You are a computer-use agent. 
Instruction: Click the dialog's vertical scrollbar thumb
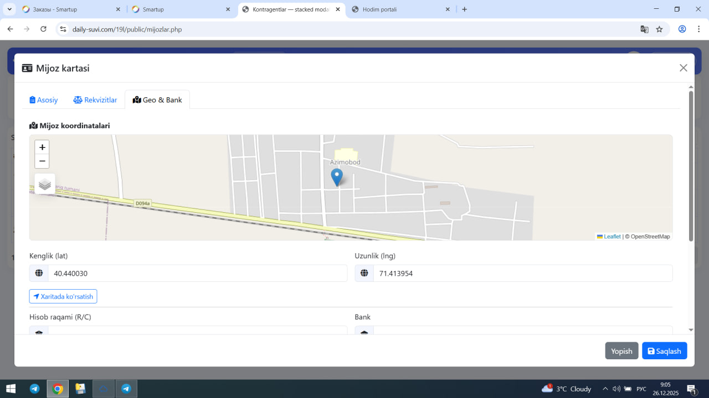pyautogui.click(x=691, y=166)
